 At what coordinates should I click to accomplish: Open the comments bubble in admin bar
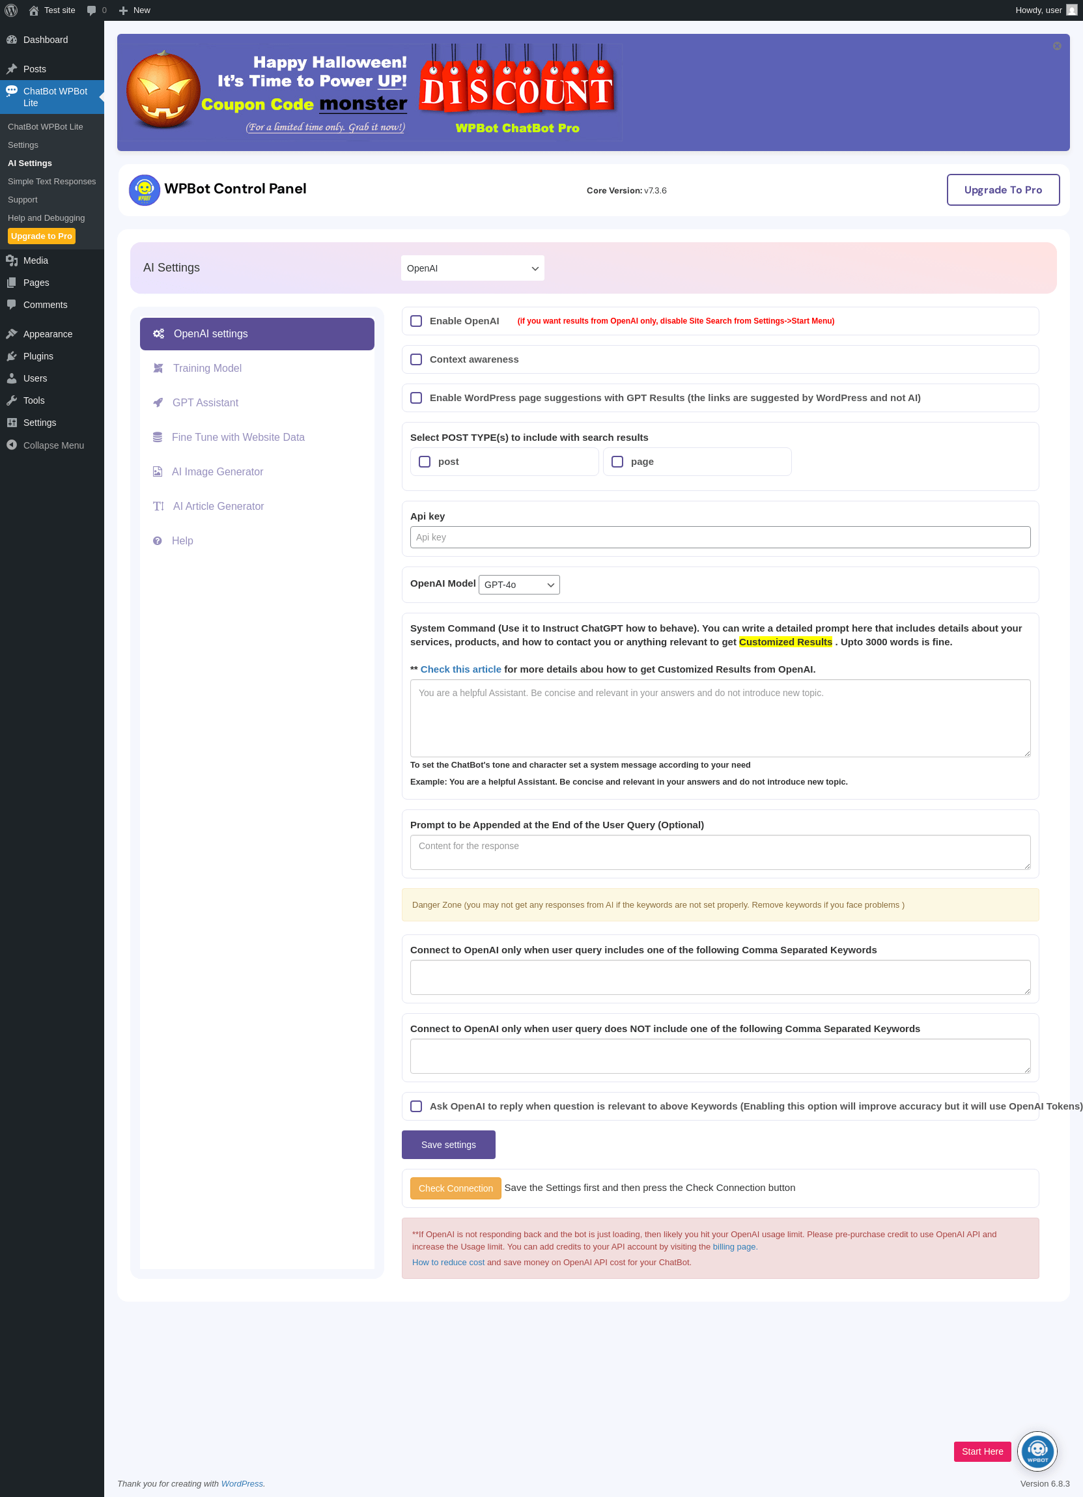click(92, 10)
